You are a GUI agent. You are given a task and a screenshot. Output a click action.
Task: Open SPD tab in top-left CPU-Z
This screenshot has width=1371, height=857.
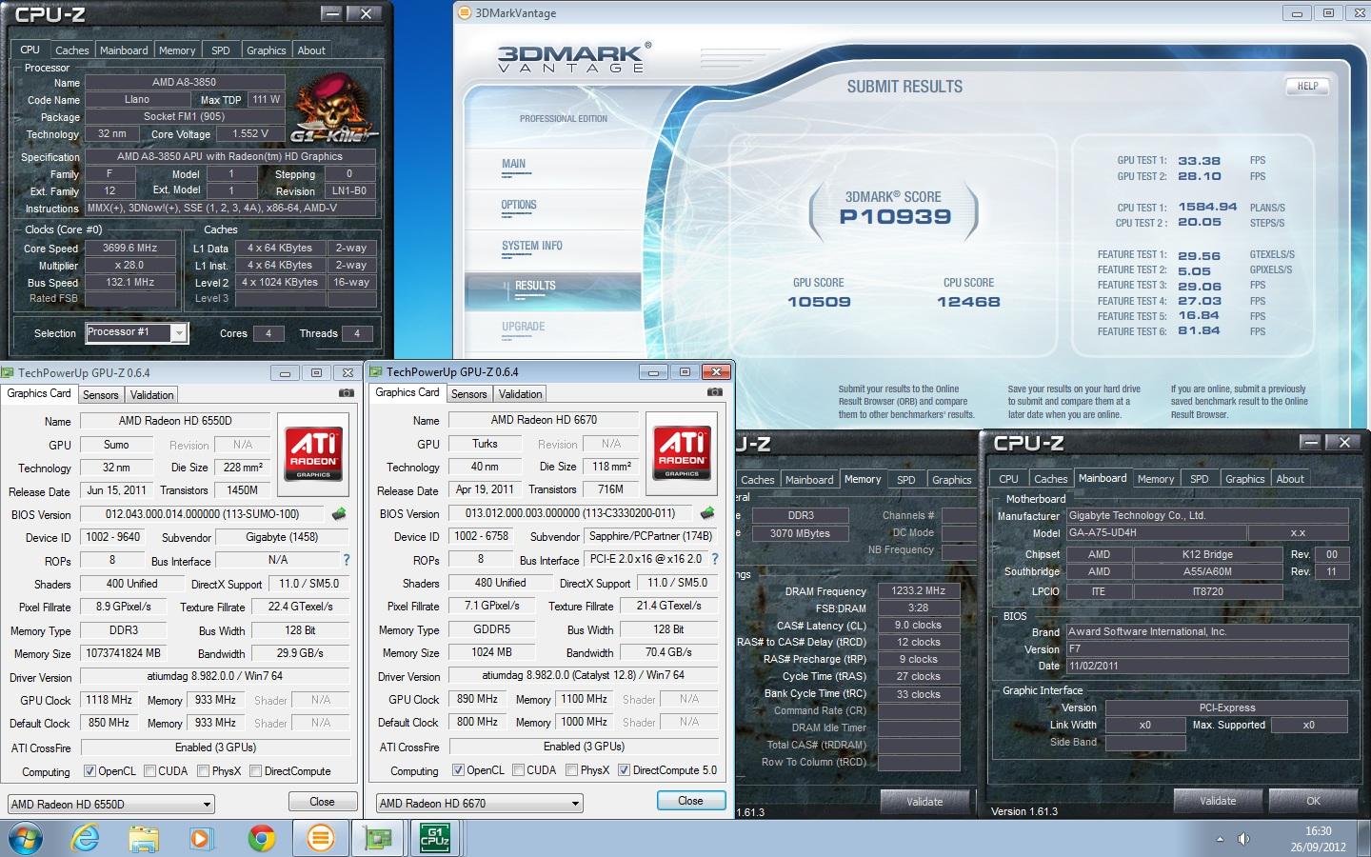pos(221,50)
